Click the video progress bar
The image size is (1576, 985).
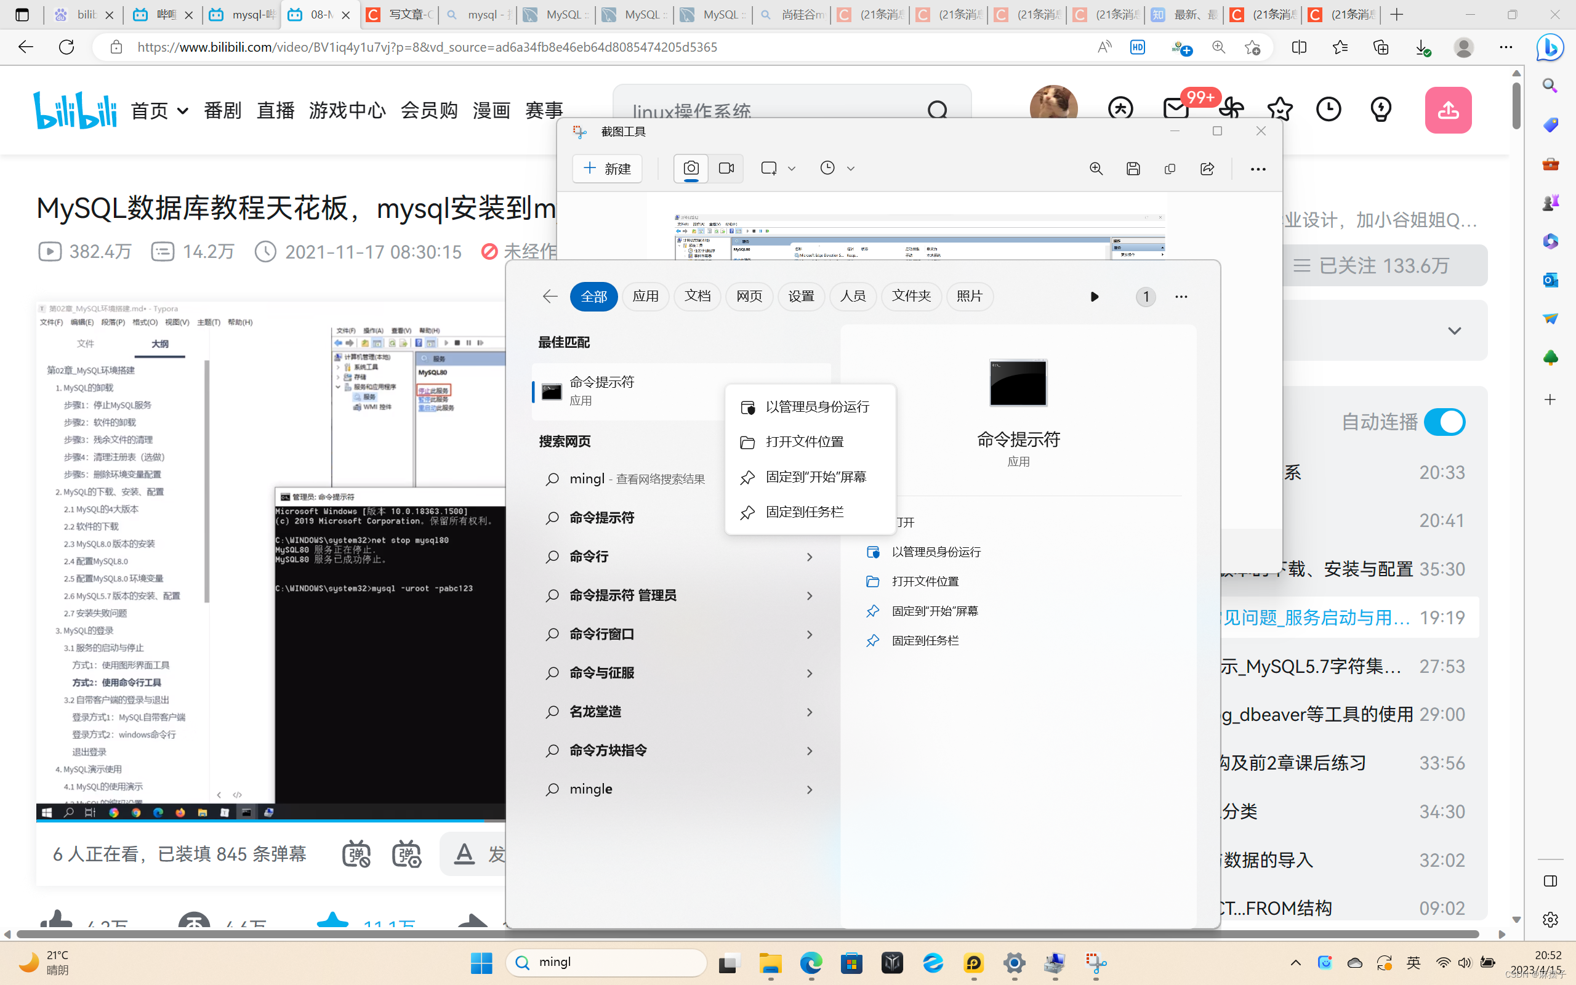pos(270,821)
